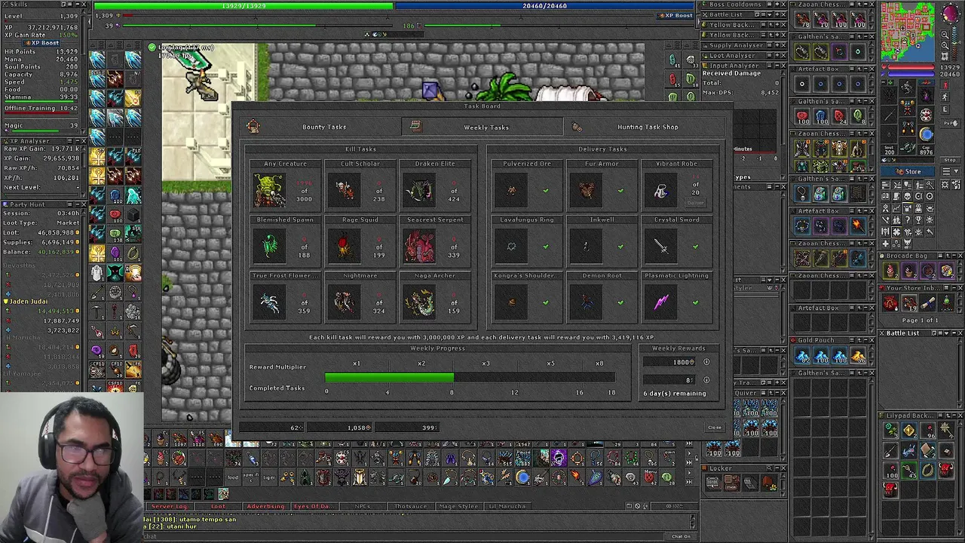Click the Demon Root delivery item icon
Screen dimensions: 965x543
click(586, 302)
